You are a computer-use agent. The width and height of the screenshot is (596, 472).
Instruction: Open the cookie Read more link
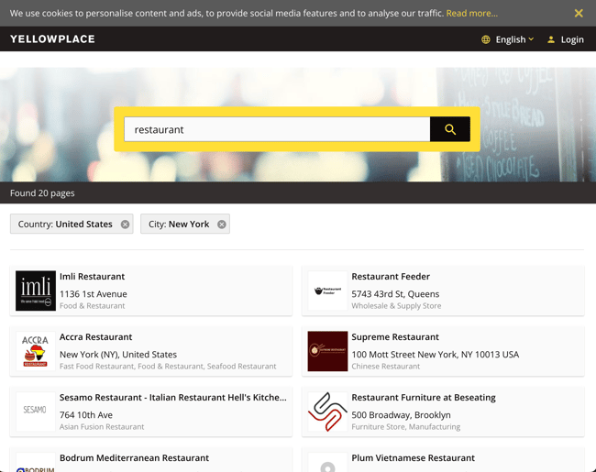471,14
